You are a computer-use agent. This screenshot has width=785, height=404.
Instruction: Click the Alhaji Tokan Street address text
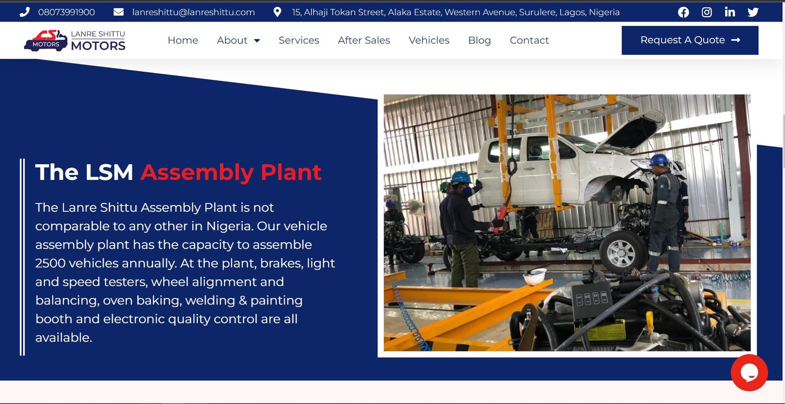(456, 12)
